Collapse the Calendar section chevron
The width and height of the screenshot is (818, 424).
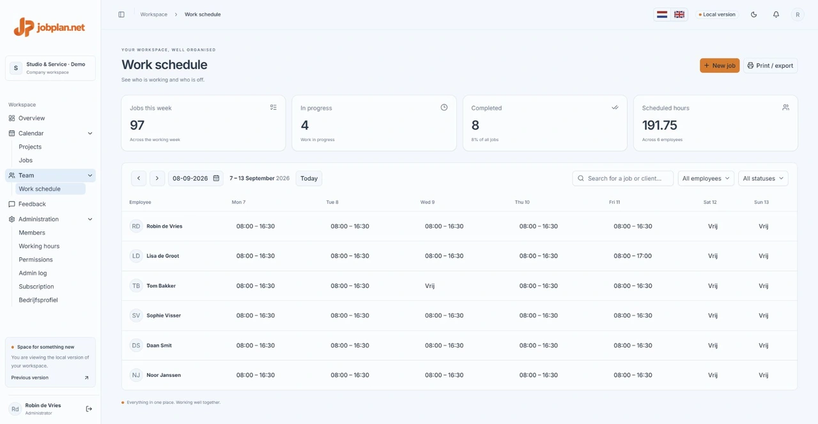[x=89, y=133]
